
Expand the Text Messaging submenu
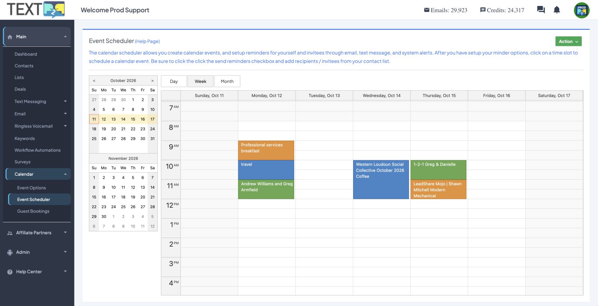pyautogui.click(x=65, y=101)
